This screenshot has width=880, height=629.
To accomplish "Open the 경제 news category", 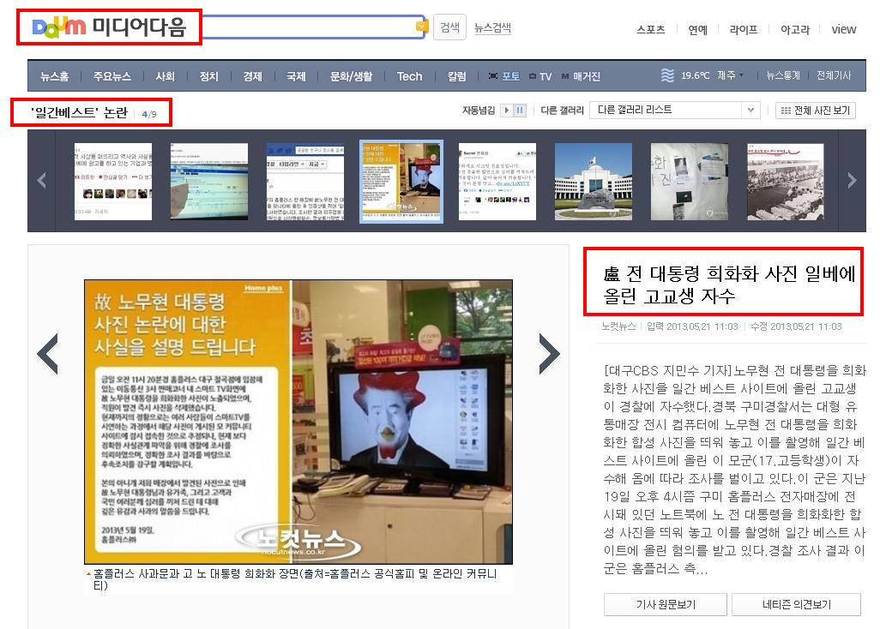I will [x=252, y=76].
